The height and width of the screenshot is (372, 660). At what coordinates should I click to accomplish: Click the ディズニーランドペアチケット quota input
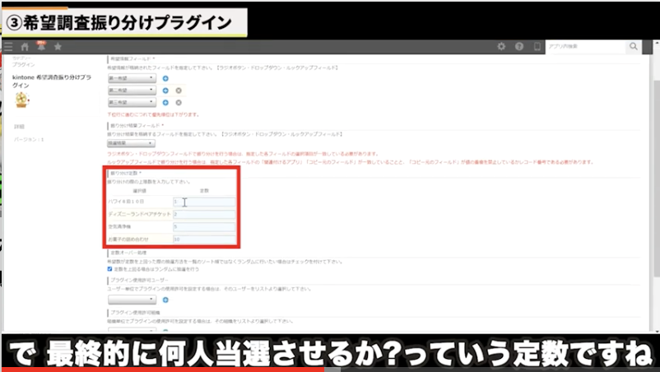click(204, 214)
